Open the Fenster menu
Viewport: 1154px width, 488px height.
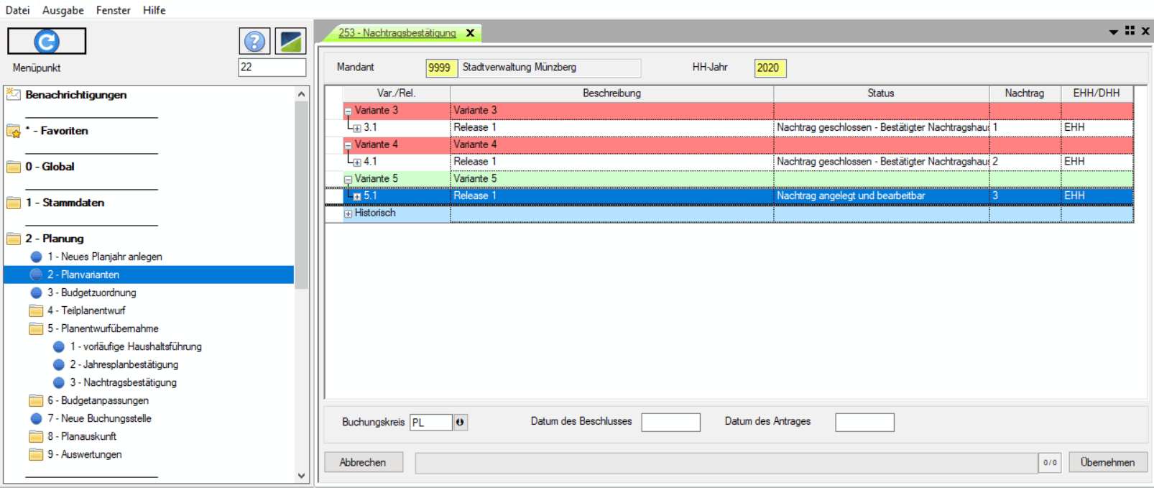point(113,10)
